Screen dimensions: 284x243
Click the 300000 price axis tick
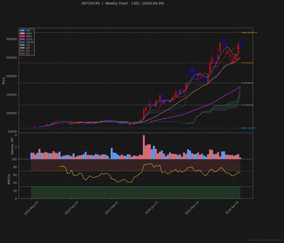click(x=11, y=39)
